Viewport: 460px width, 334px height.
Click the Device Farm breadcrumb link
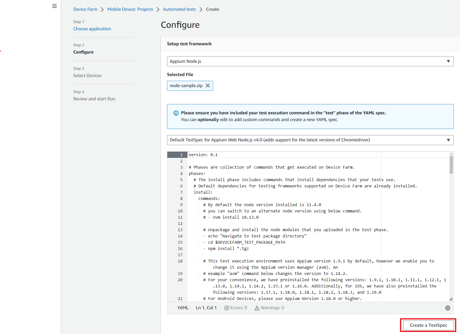pos(85,9)
